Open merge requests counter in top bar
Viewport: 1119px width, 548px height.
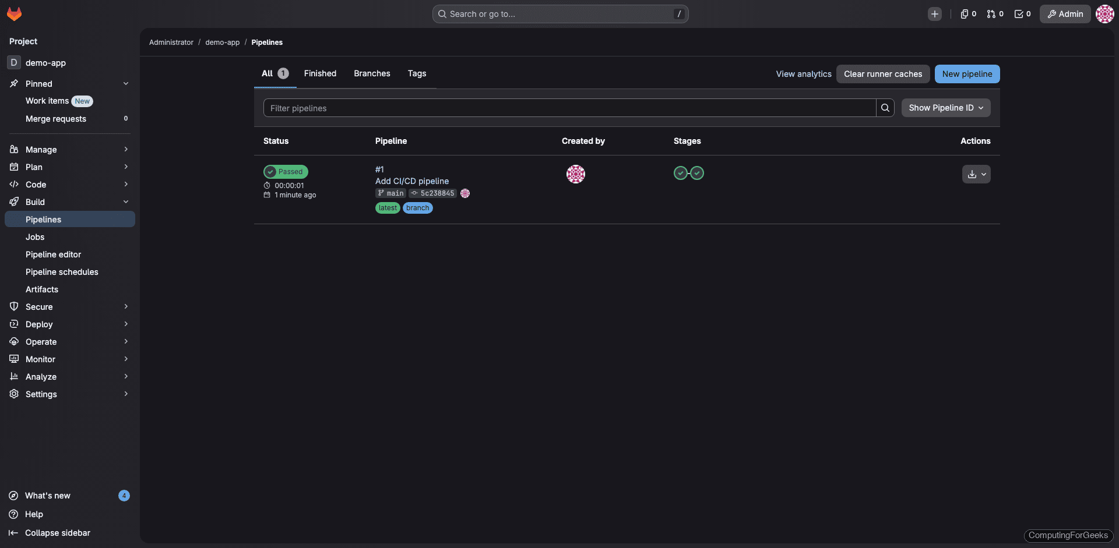pos(995,14)
